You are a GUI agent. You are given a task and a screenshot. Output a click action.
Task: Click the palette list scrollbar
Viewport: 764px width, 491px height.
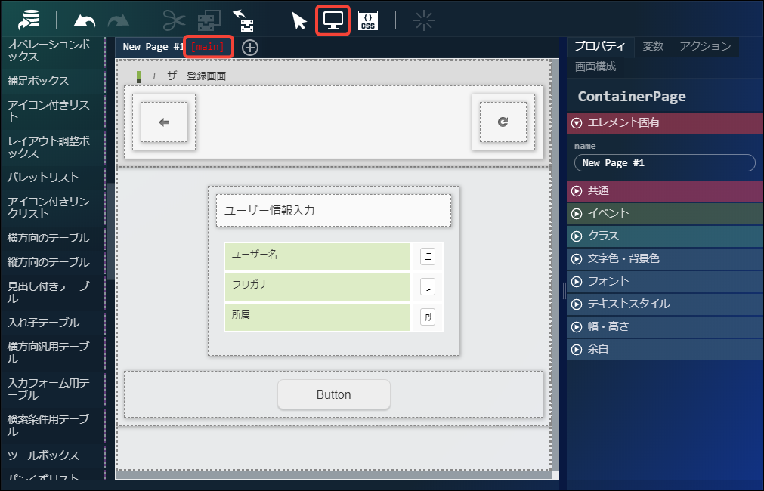pyautogui.click(x=111, y=232)
